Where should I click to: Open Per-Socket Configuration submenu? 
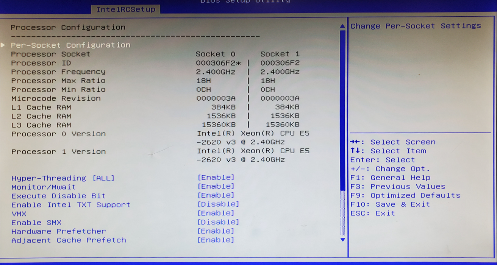pos(70,45)
